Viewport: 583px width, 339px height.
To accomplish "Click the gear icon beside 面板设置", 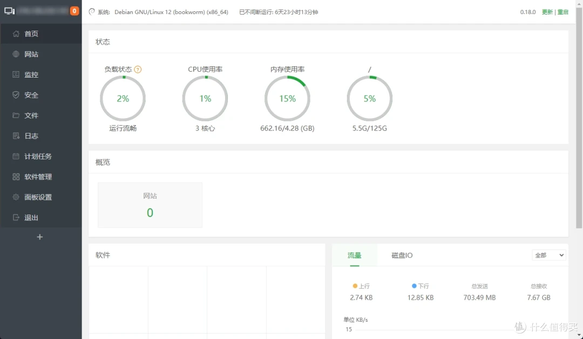I will 16,197.
